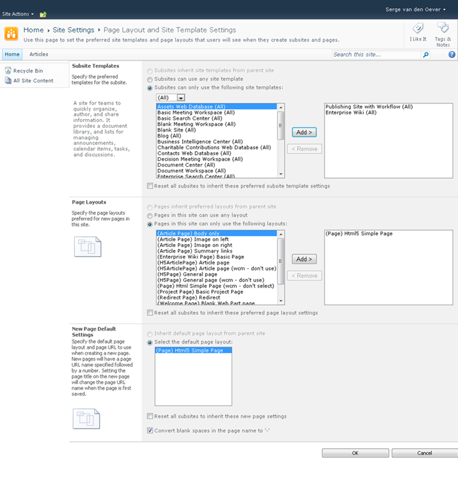Screen dimensions: 458x479
Task: Click the I Like It tag icon
Action: point(418,29)
